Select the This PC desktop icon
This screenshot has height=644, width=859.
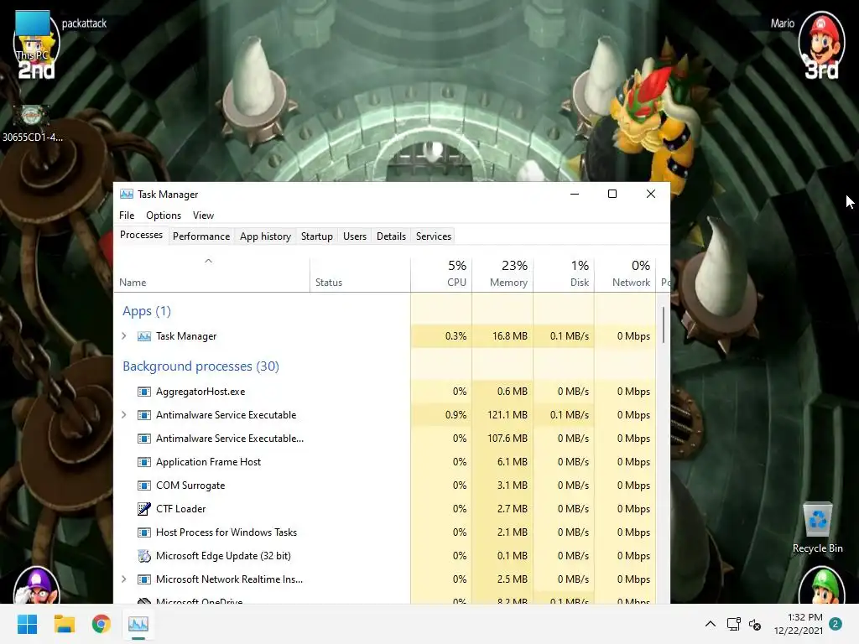coord(33,36)
